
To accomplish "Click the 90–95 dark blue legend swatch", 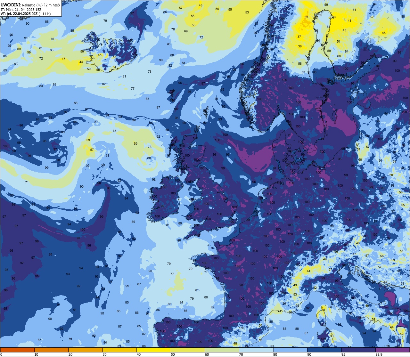I will (324, 350).
